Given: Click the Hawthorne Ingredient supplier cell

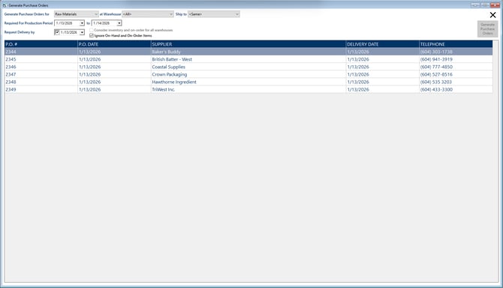Looking at the screenshot, I should click(248, 82).
